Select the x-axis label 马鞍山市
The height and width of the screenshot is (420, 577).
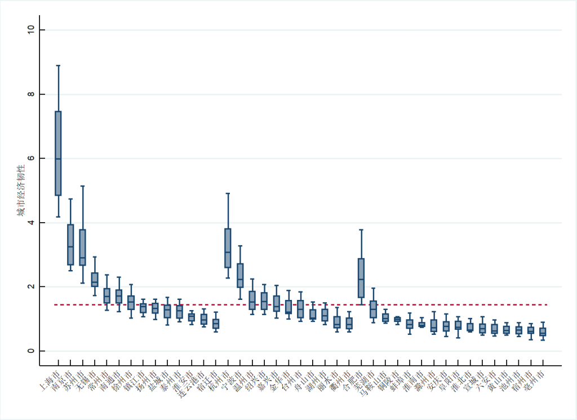point(374,384)
